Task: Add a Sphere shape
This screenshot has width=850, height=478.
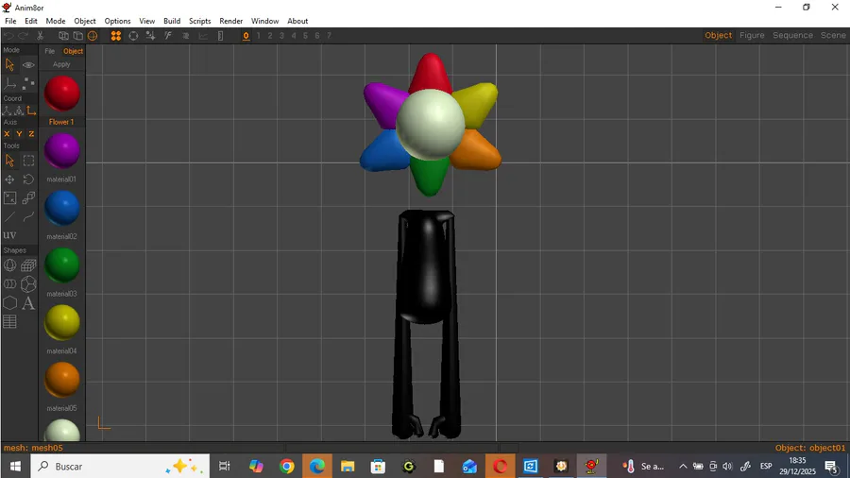Action: [x=9, y=265]
